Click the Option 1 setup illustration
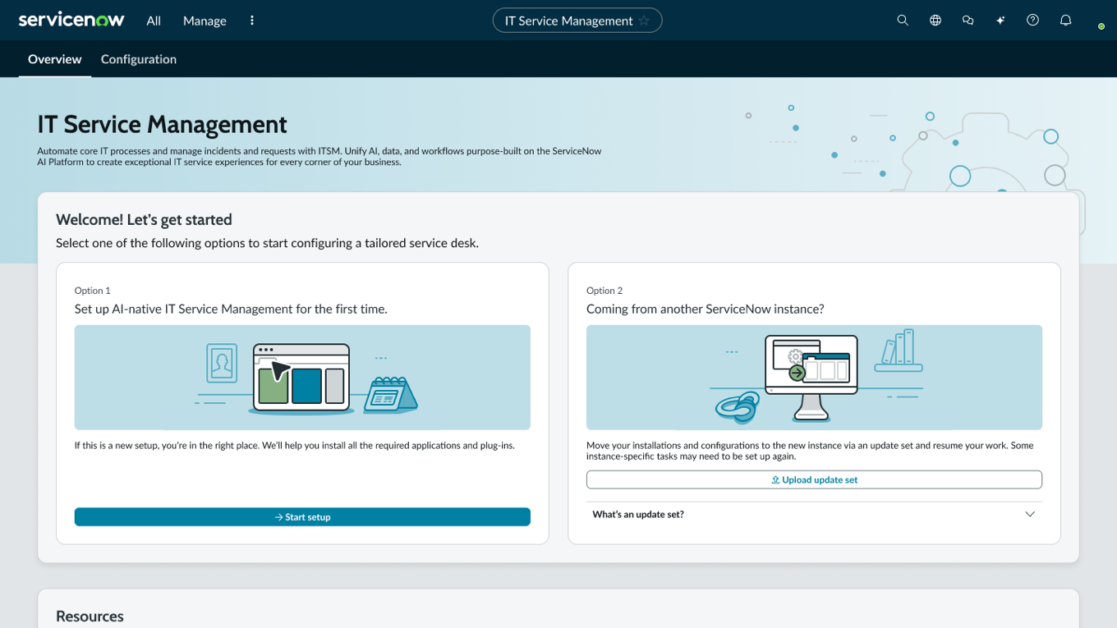The image size is (1117, 628). pyautogui.click(x=302, y=378)
